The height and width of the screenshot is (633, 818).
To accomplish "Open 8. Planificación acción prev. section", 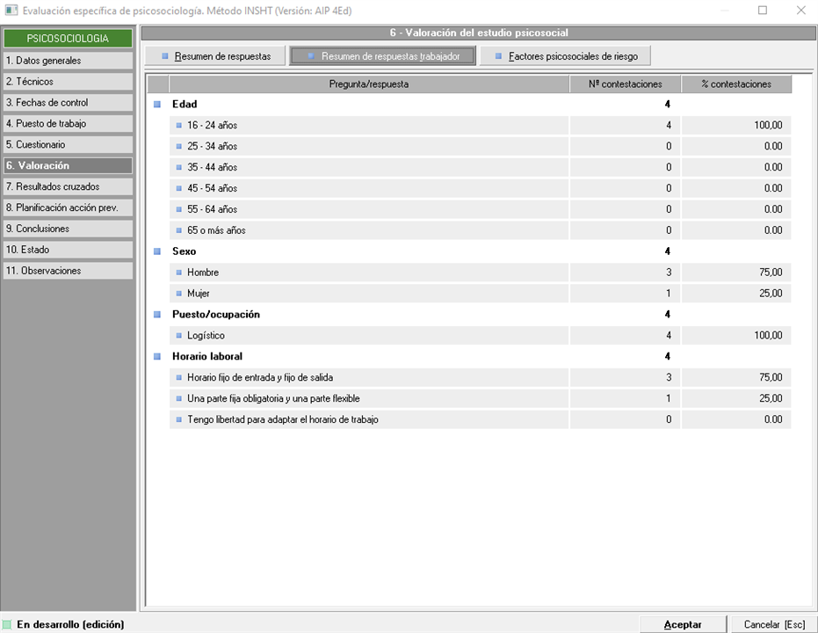I will pos(68,208).
